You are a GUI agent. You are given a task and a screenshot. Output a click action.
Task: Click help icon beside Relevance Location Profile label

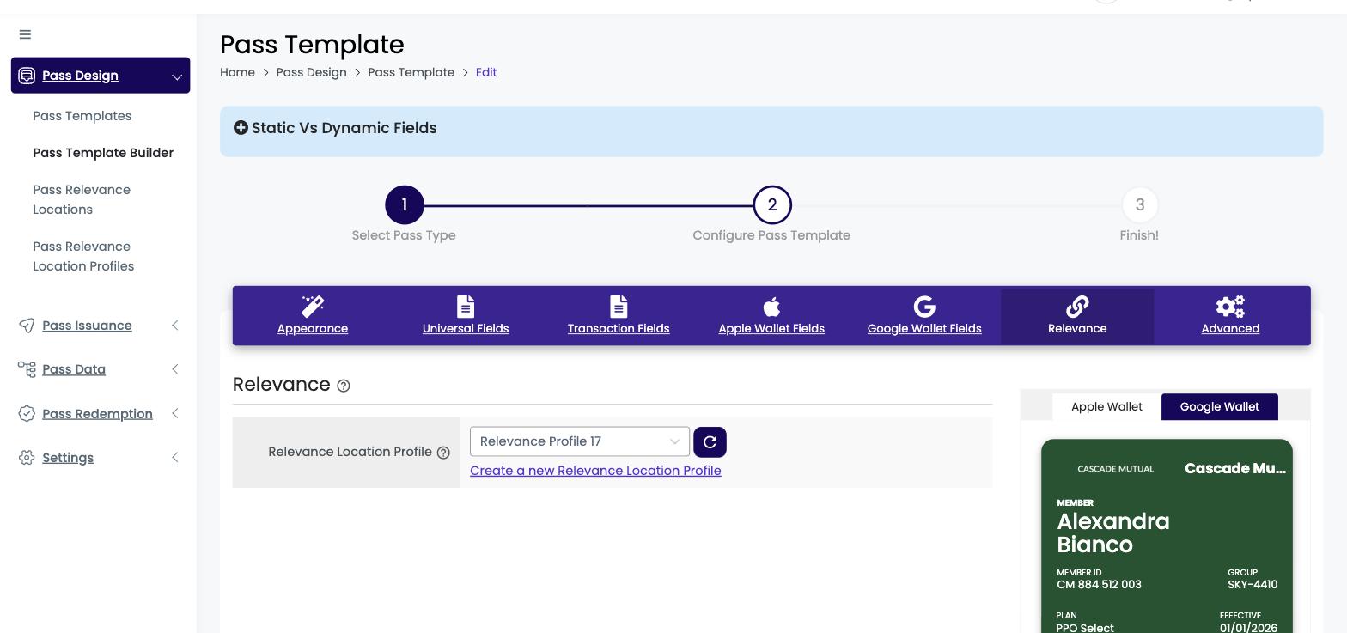point(443,453)
